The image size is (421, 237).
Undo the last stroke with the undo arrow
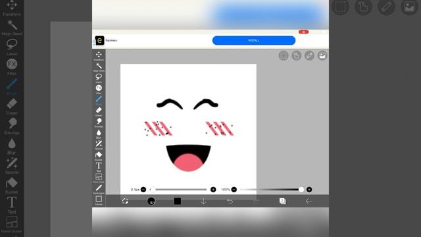click(x=230, y=201)
